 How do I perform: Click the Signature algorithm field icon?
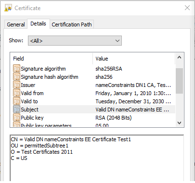coord(16,69)
